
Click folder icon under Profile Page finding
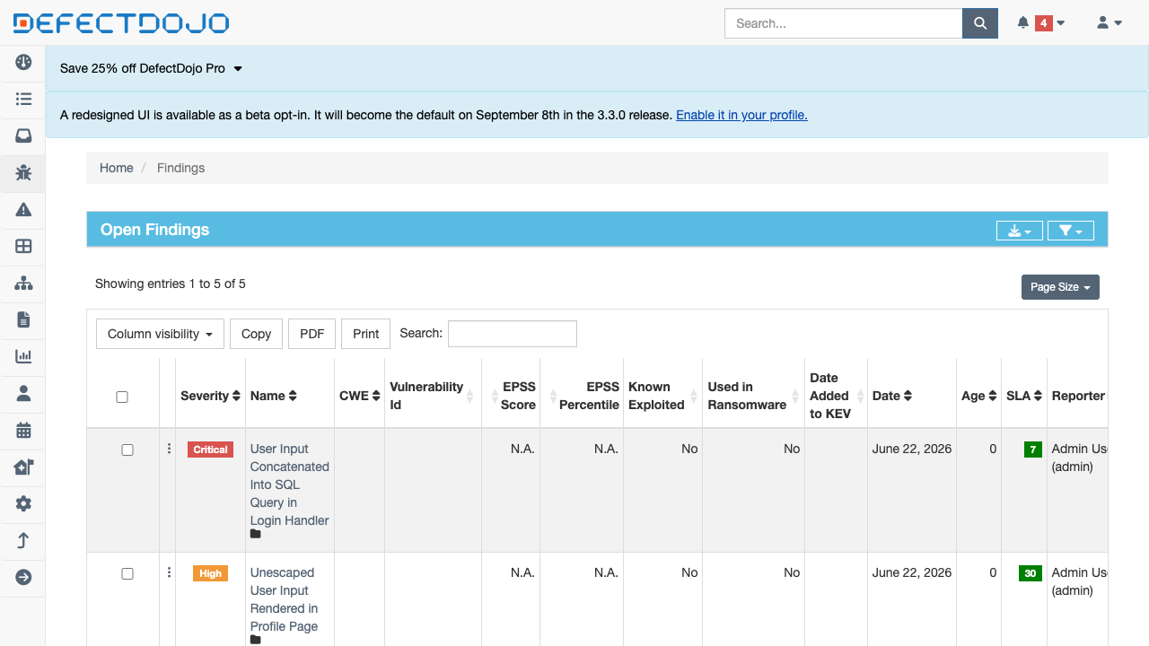point(256,640)
